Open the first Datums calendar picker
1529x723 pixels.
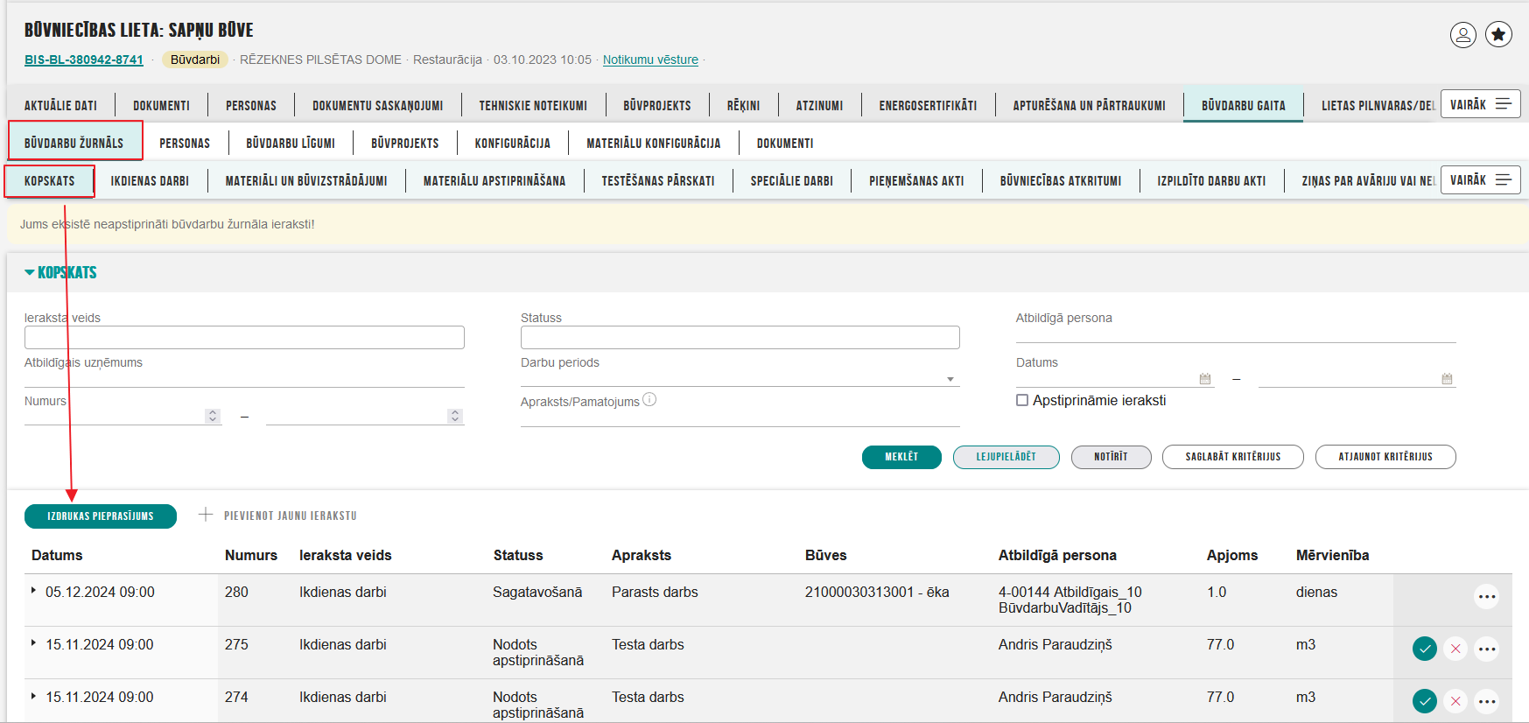click(1205, 379)
